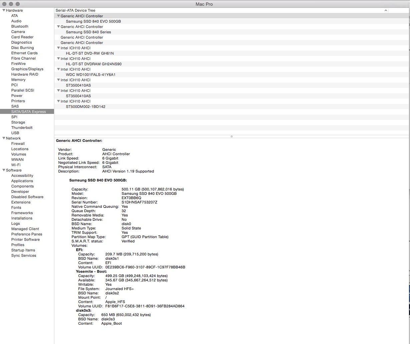
Task: Open the Frameworks category
Action: pyautogui.click(x=22, y=213)
